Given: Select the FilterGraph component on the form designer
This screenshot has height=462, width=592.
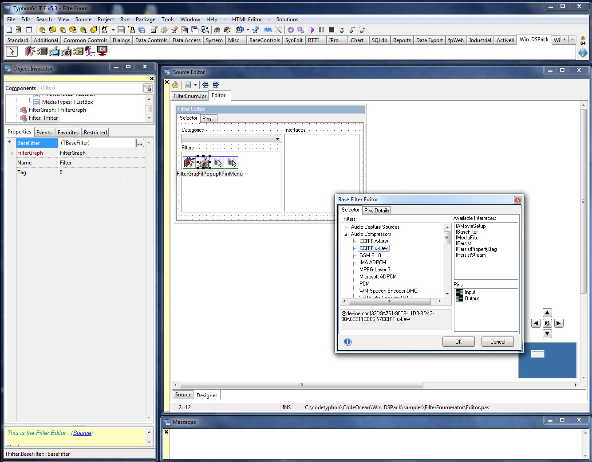Looking at the screenshot, I should tap(189, 163).
